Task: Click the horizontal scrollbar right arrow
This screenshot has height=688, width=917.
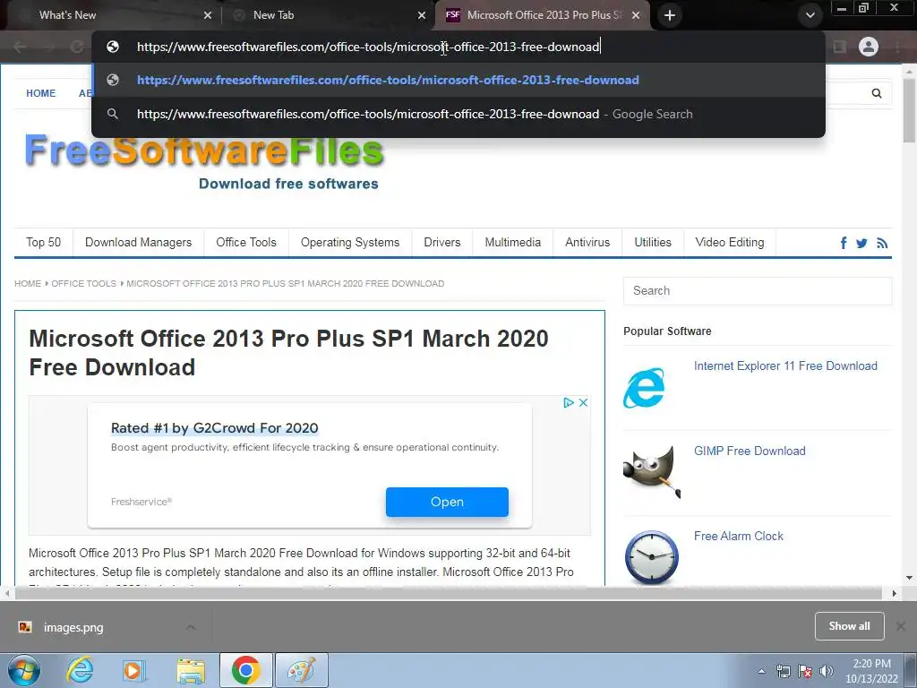Action: click(x=894, y=593)
